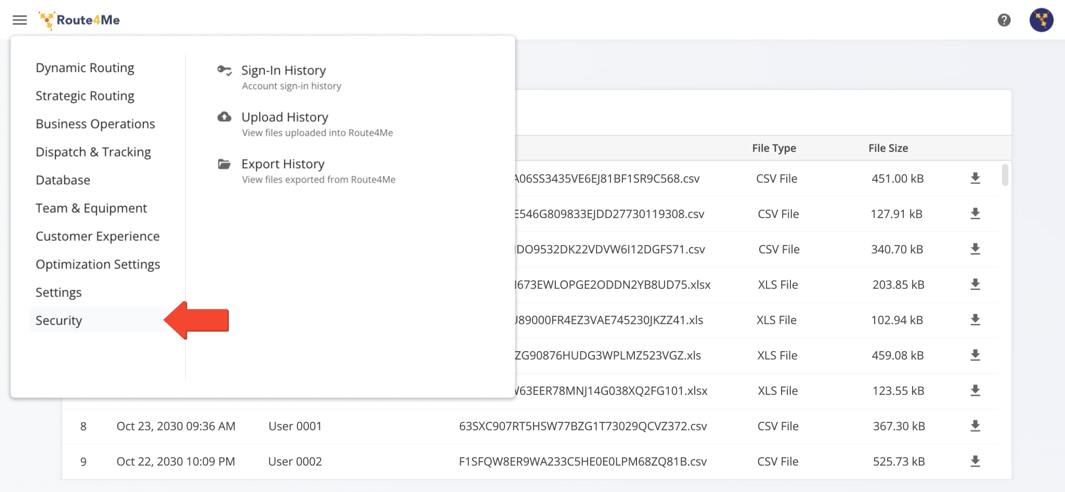Download the file uploaded by User 0002

976,461
